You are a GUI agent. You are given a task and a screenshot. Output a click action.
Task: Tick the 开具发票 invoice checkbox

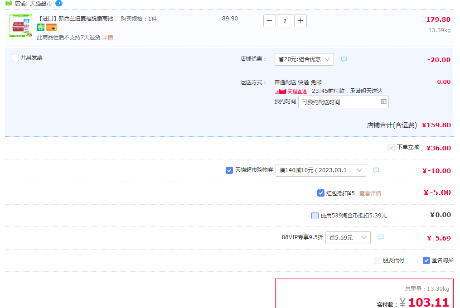click(x=15, y=57)
